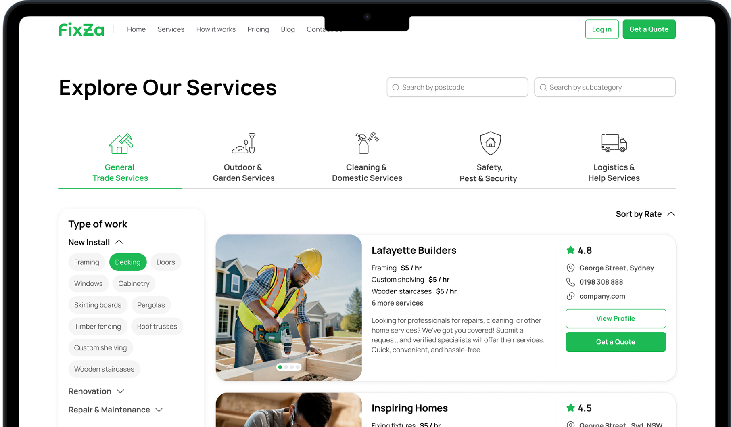Open the Blog nav item

pos(288,29)
